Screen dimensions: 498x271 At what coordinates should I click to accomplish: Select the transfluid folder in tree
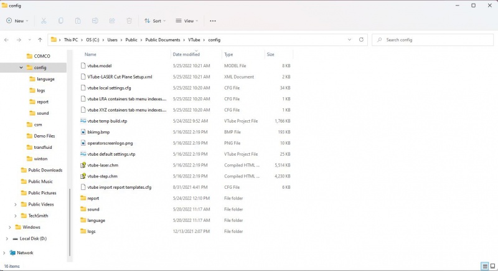(x=39, y=148)
